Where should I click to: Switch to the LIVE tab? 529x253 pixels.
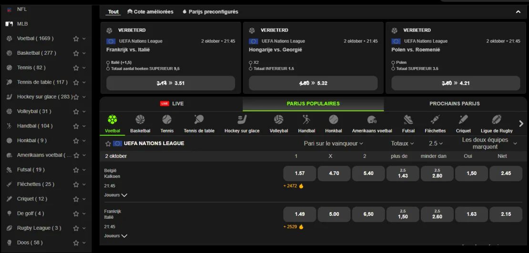(x=172, y=104)
